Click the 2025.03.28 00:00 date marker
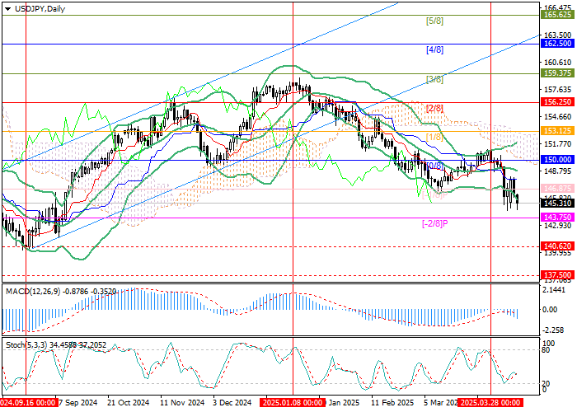 pos(490,404)
